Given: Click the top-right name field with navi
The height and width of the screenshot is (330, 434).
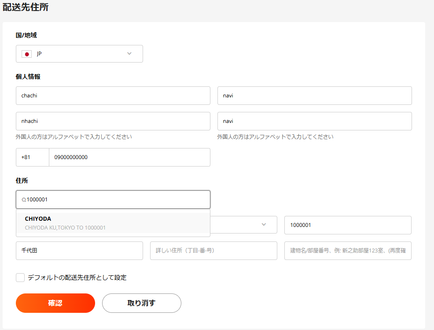Looking at the screenshot, I should [314, 96].
